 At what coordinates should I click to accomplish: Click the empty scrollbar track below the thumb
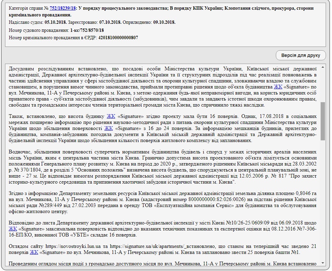tap(323, 201)
